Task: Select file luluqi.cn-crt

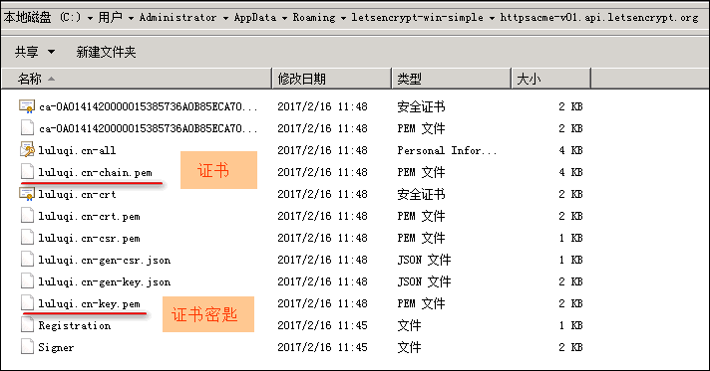Action: (x=77, y=194)
